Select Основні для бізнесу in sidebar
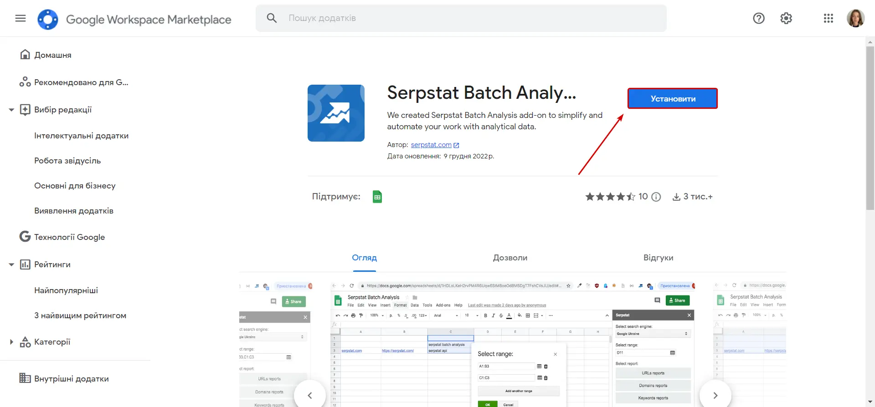This screenshot has width=875, height=407. click(x=75, y=186)
